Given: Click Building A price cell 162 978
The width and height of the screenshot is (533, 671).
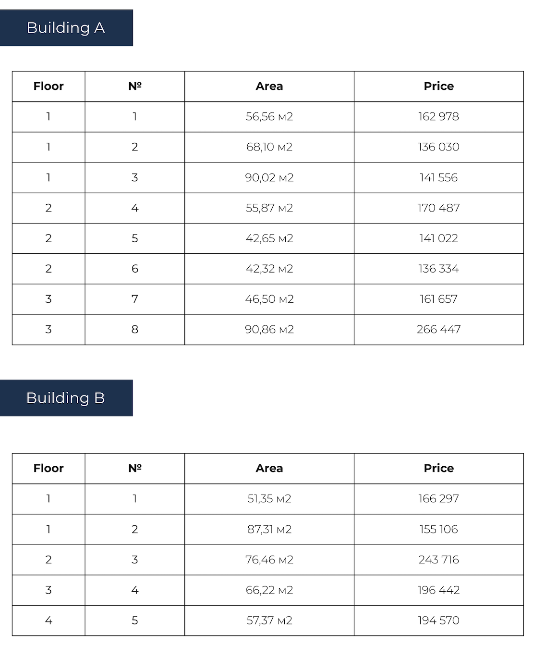Looking at the screenshot, I should (x=438, y=117).
